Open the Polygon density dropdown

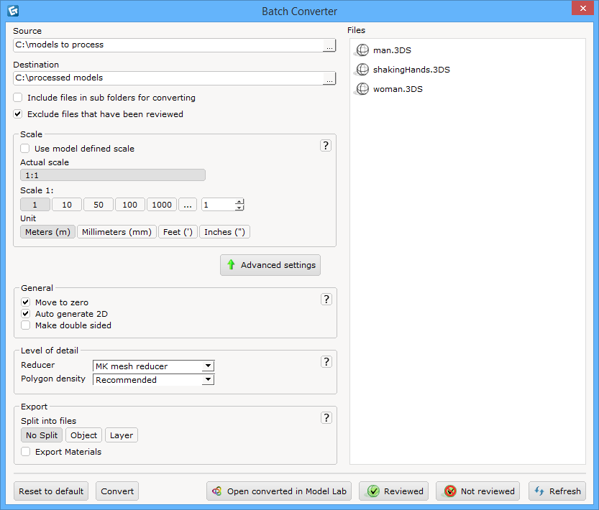[x=209, y=379]
